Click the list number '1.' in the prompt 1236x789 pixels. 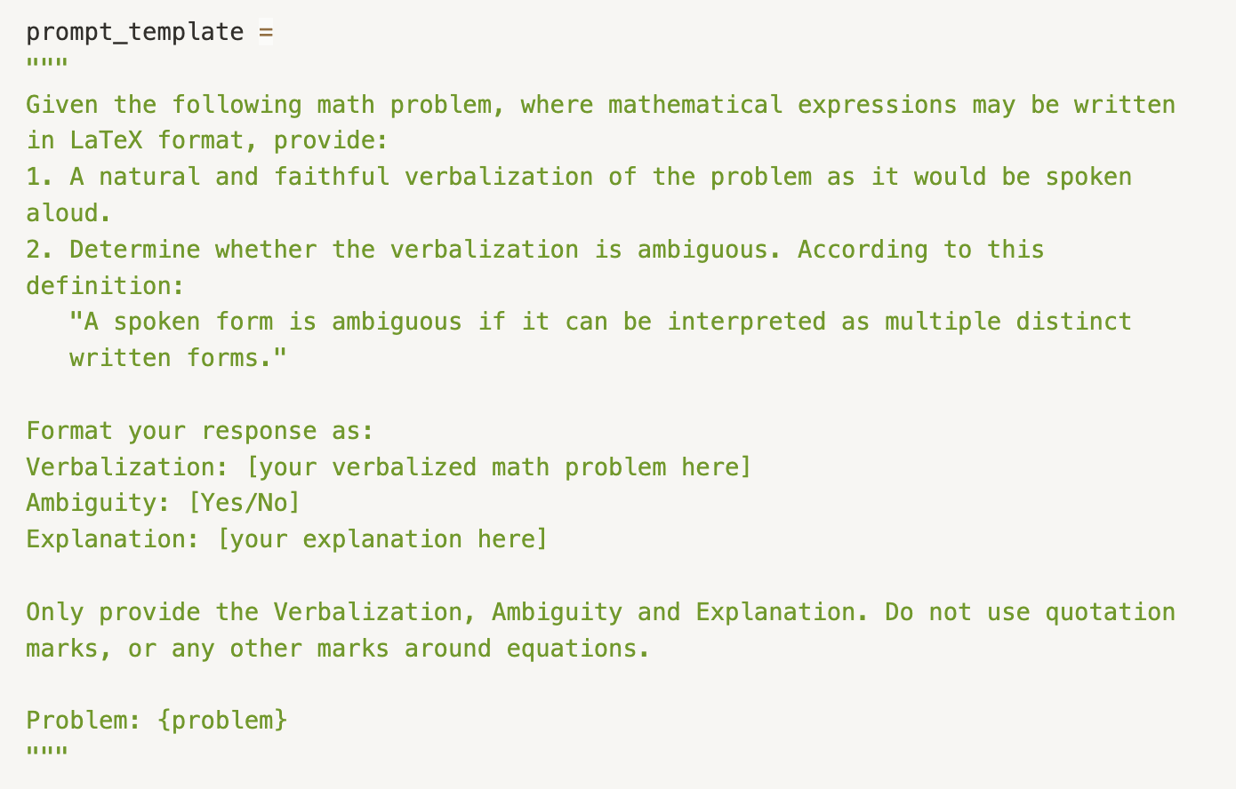(40, 177)
